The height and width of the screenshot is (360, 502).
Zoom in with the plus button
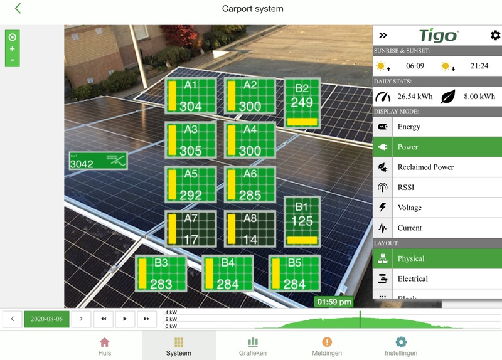12,49
